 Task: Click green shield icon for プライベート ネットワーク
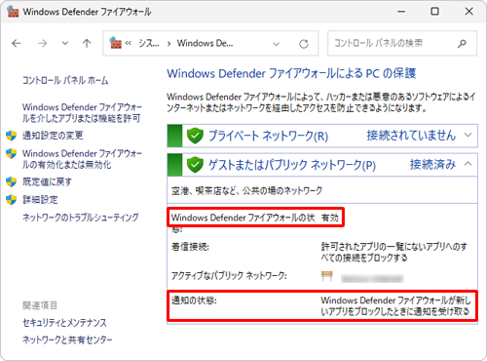[195, 136]
